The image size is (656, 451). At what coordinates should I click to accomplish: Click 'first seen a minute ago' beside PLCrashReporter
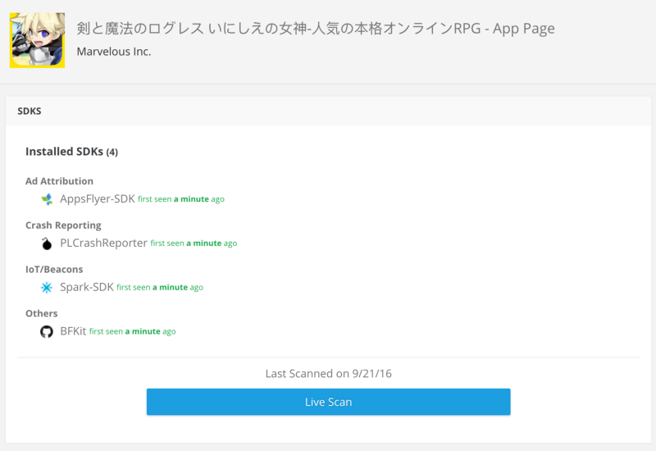tap(194, 243)
